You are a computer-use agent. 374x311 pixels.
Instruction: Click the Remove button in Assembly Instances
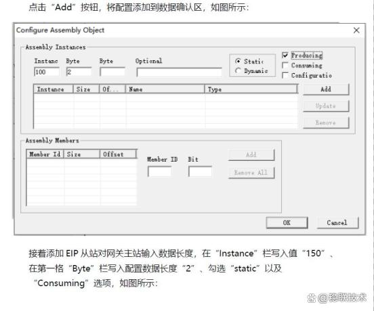326,123
